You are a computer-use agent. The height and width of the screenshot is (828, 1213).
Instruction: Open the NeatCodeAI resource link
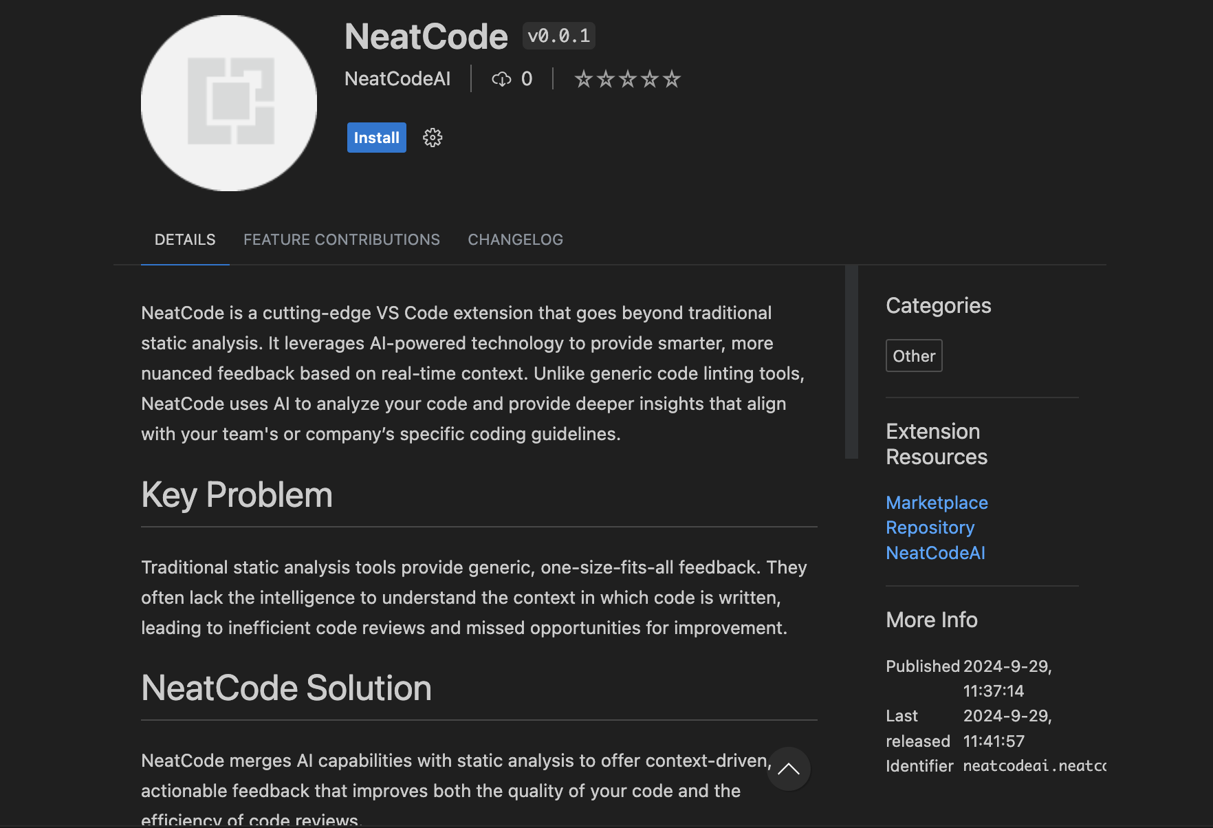[935, 553]
